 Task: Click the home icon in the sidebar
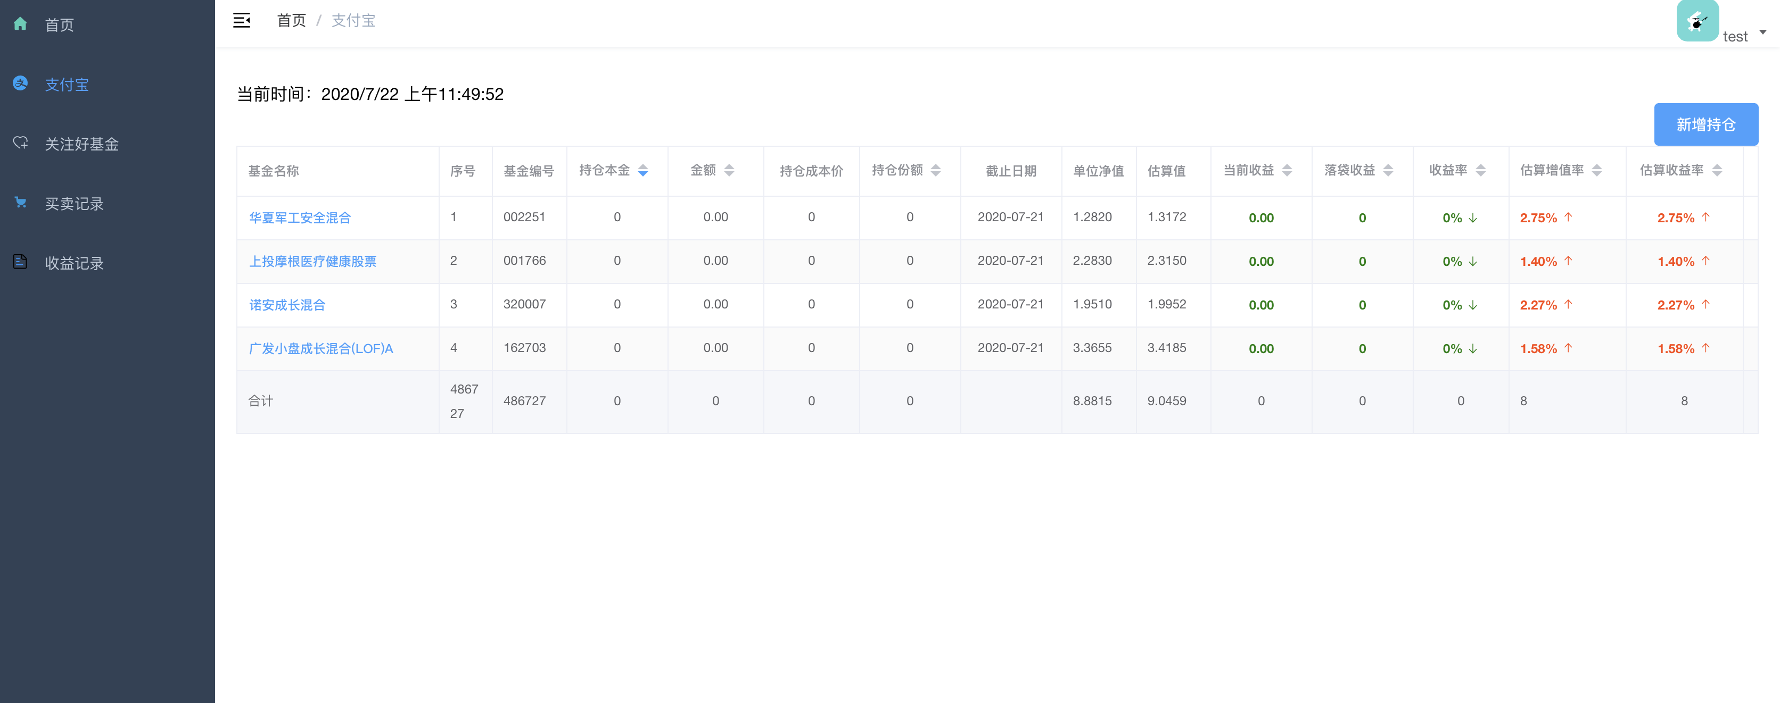point(20,24)
